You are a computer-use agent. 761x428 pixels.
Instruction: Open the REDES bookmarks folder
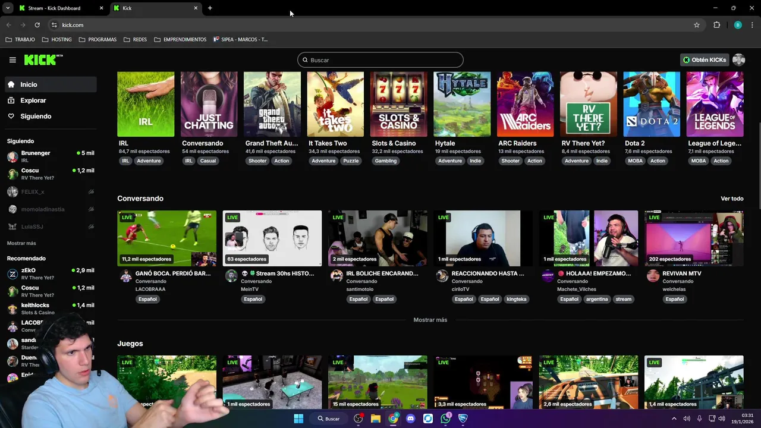coord(136,39)
